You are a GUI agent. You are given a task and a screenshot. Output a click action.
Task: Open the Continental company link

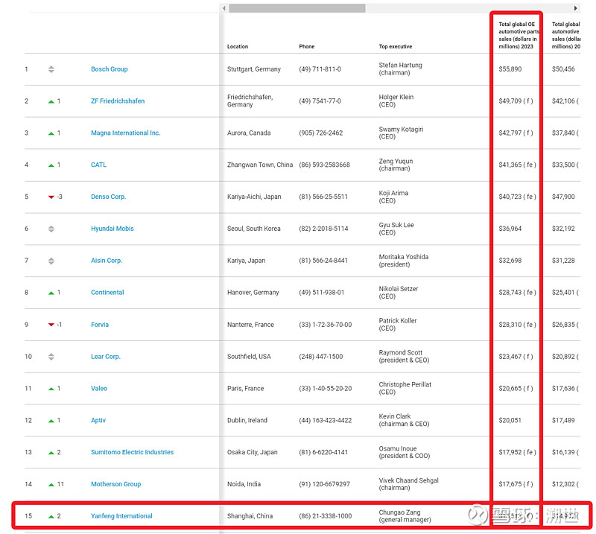pos(107,292)
